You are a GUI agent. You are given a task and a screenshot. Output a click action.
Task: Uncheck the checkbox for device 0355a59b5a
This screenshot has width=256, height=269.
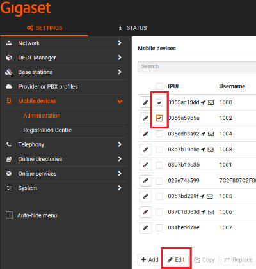coord(159,118)
